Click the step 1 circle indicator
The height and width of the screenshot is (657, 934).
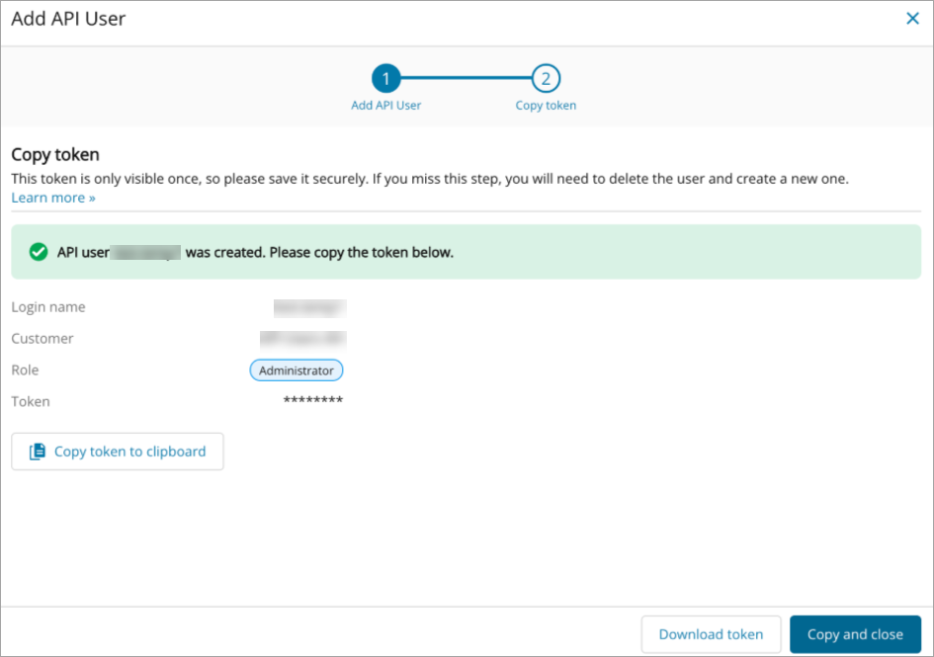coord(385,79)
